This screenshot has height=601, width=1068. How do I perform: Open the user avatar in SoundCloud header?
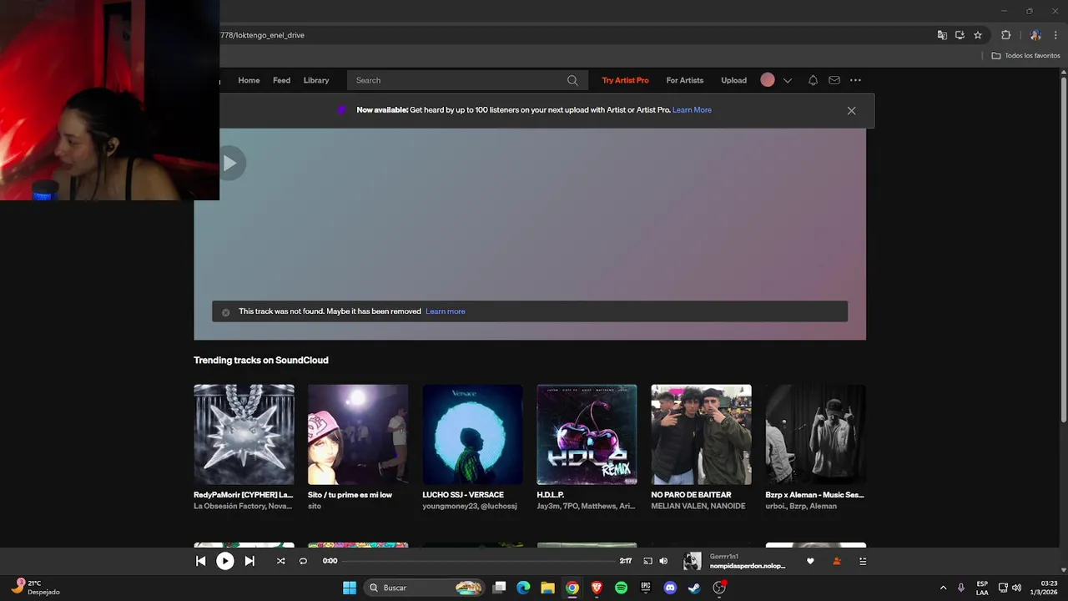768,80
